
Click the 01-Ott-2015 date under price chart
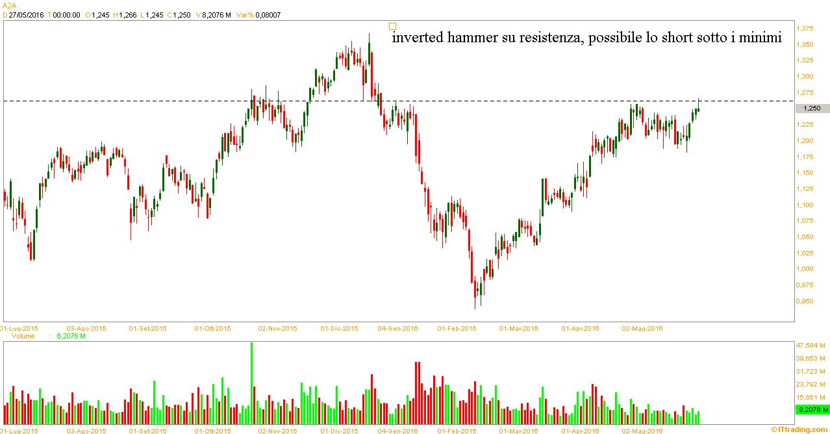click(x=212, y=329)
